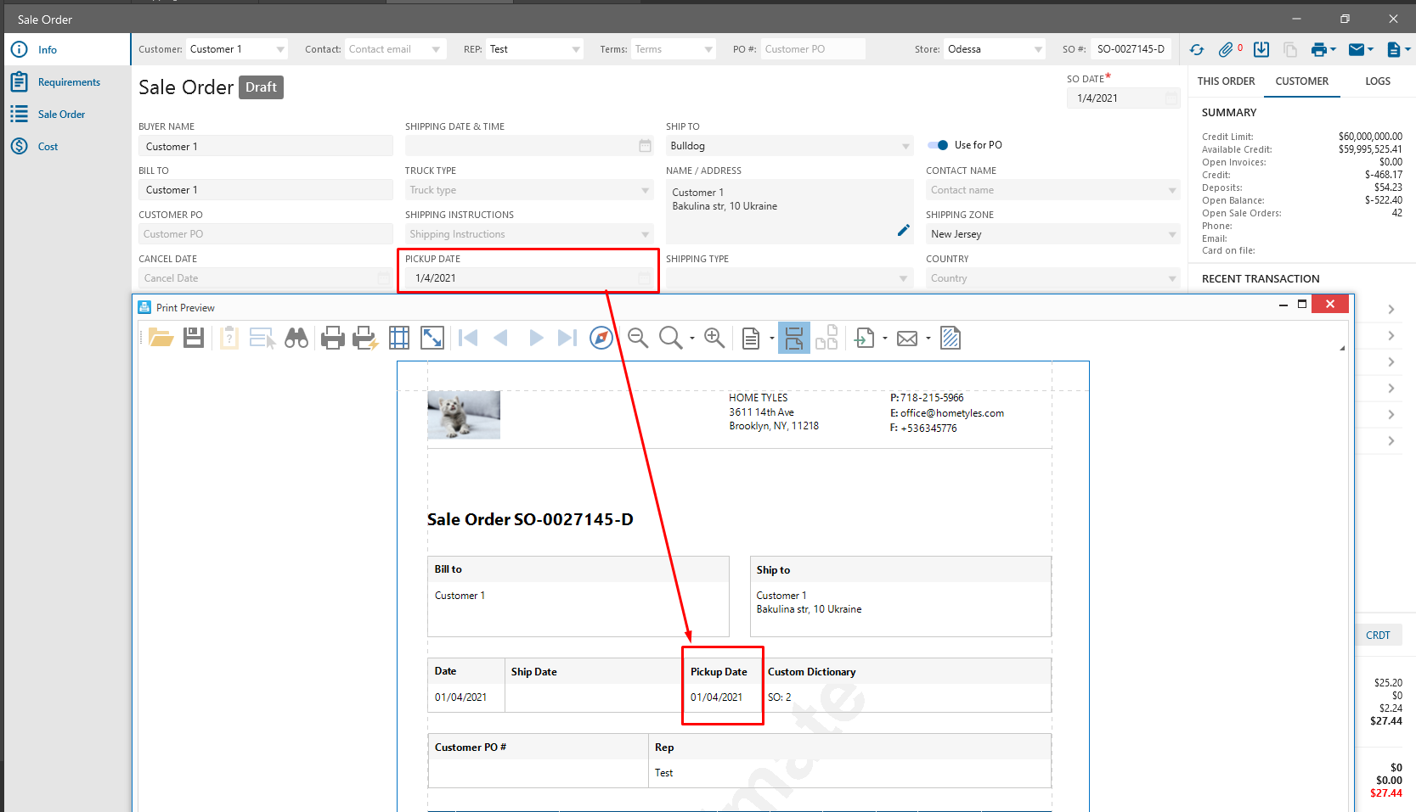Click the Quick Print icon with lightning bolt
This screenshot has width=1416, height=812.
coord(365,339)
